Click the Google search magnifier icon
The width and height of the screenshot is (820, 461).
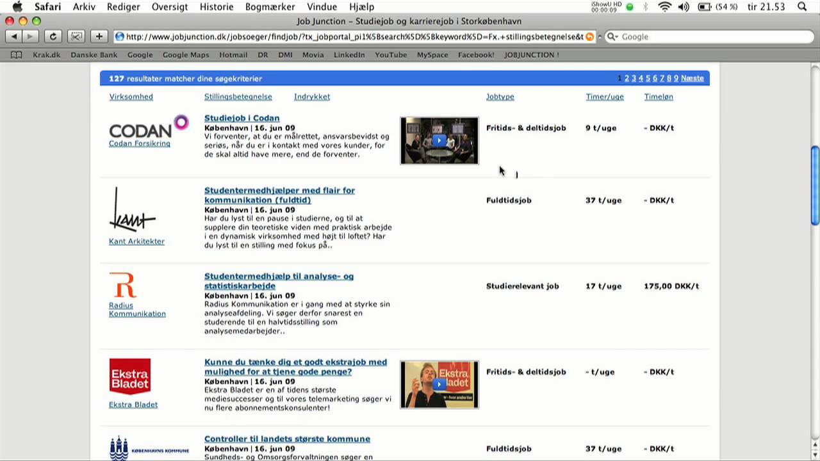click(x=612, y=36)
